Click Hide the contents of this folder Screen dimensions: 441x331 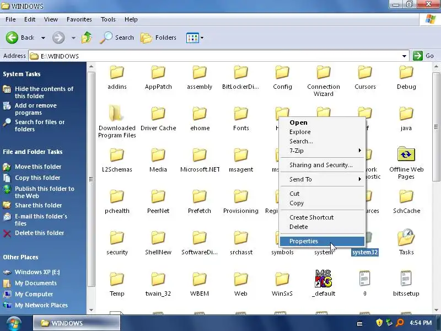44,92
